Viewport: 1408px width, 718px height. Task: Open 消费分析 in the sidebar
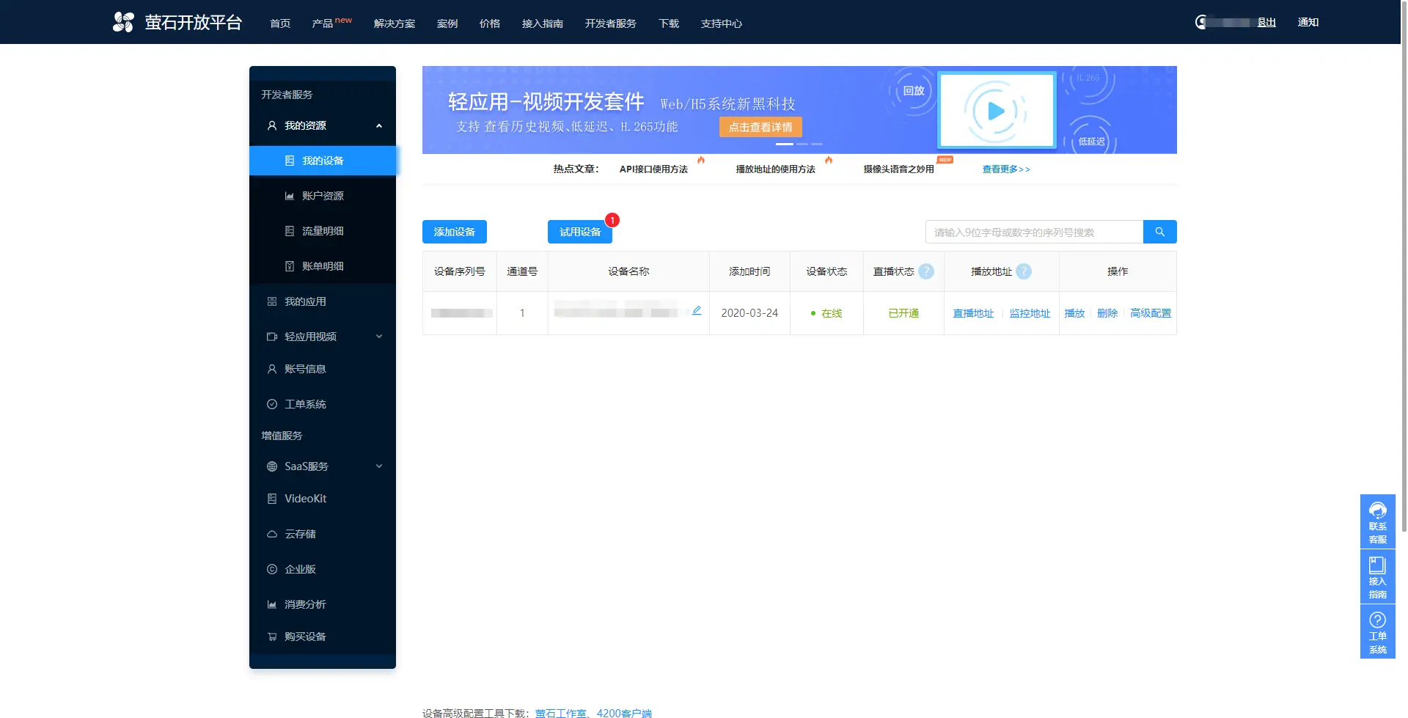[x=323, y=604]
